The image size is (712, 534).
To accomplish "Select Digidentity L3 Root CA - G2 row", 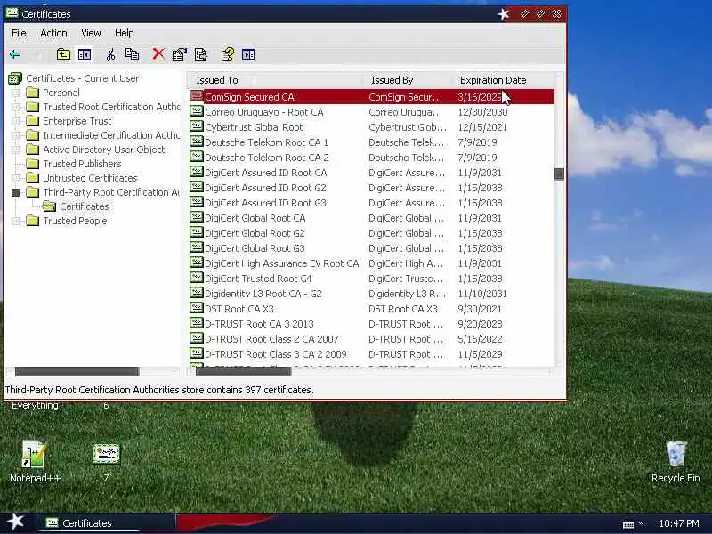I will (371, 294).
